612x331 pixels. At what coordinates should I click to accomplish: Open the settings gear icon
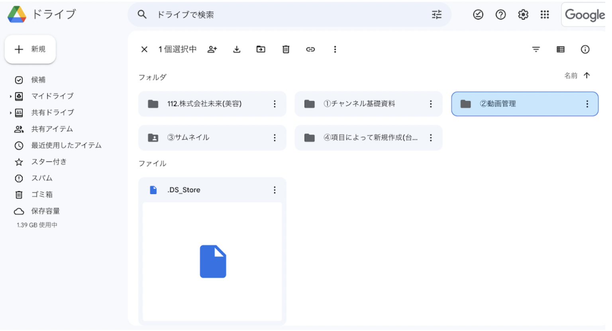click(523, 15)
